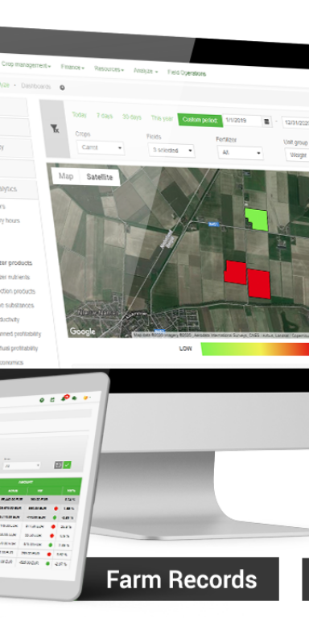Viewport: 309px width, 618px height.
Task: Open the yellow user profile icon on the tablet
Action: [x=85, y=398]
